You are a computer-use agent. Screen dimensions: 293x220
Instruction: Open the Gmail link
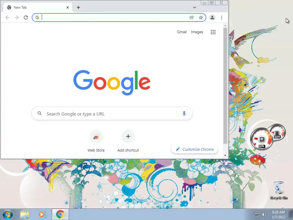point(182,32)
